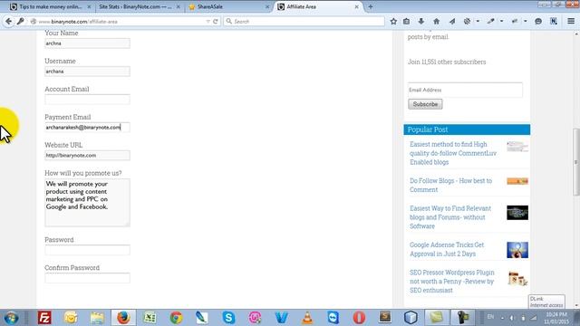Open the downloads arrow icon
This screenshot has width=580, height=326.
click(421, 22)
